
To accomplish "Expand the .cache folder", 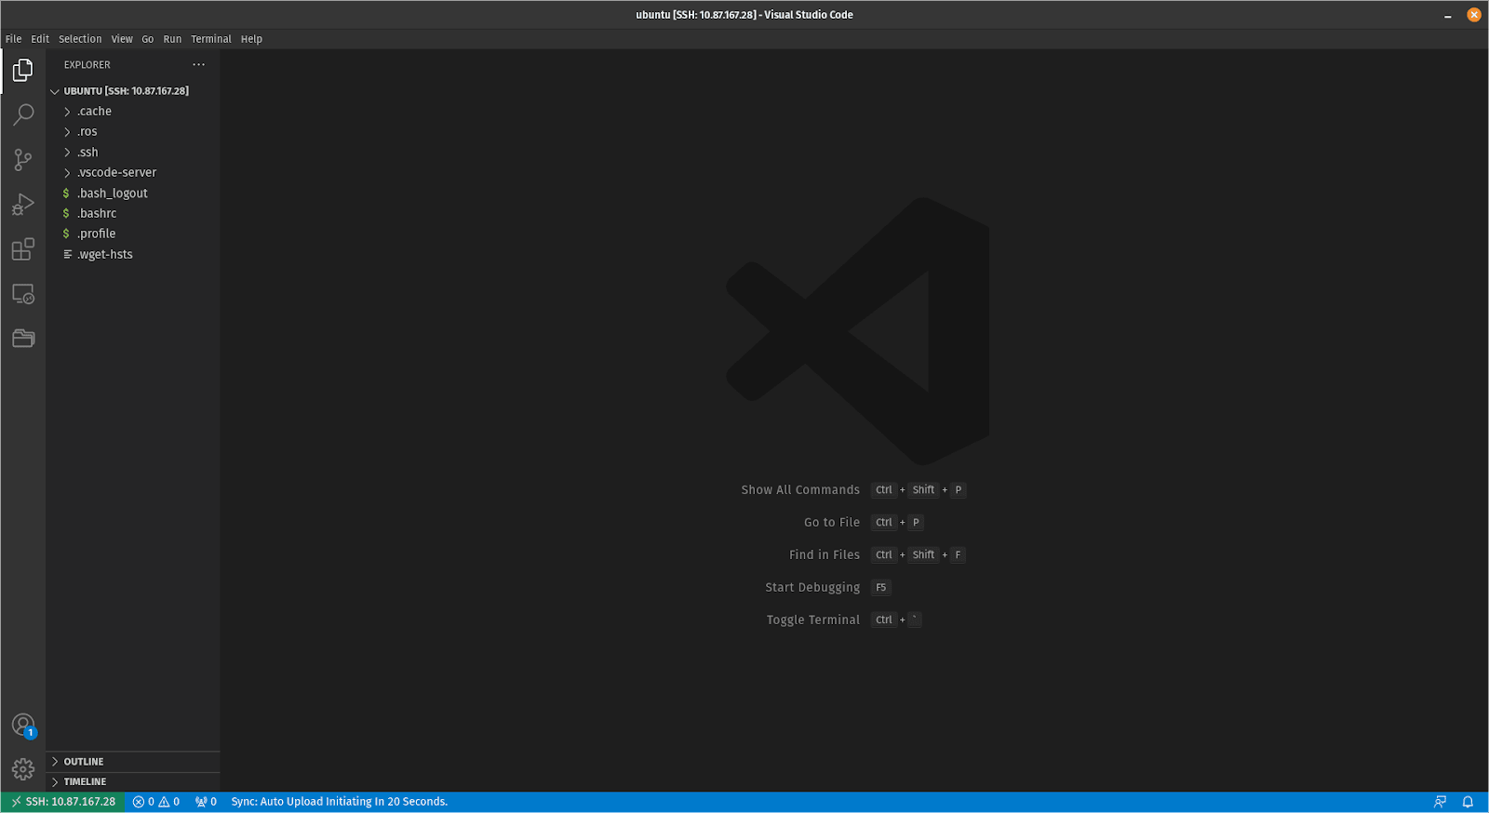I will (x=132, y=111).
